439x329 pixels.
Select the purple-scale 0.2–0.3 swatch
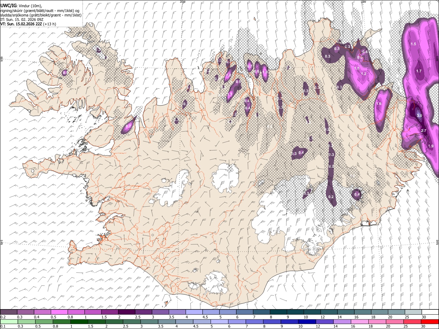click(9, 312)
